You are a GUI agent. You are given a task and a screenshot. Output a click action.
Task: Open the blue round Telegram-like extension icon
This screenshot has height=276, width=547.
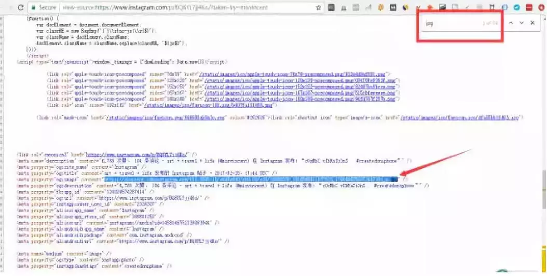[x=517, y=7]
